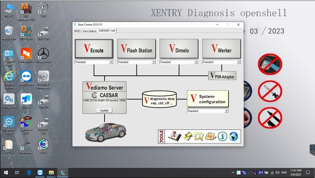Open SunloginClient desktop icon

(26, 55)
